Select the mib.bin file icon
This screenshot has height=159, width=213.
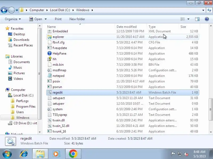pos(50,65)
